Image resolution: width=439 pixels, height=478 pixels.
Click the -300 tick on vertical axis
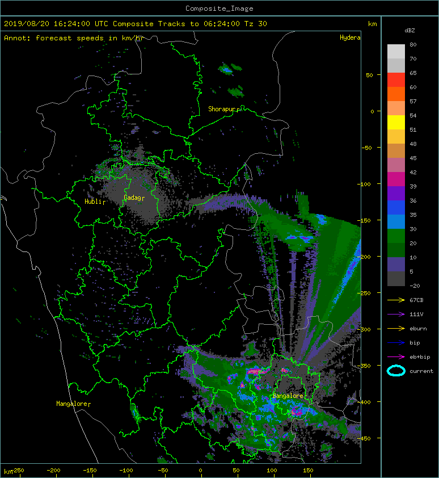pyautogui.click(x=364, y=329)
